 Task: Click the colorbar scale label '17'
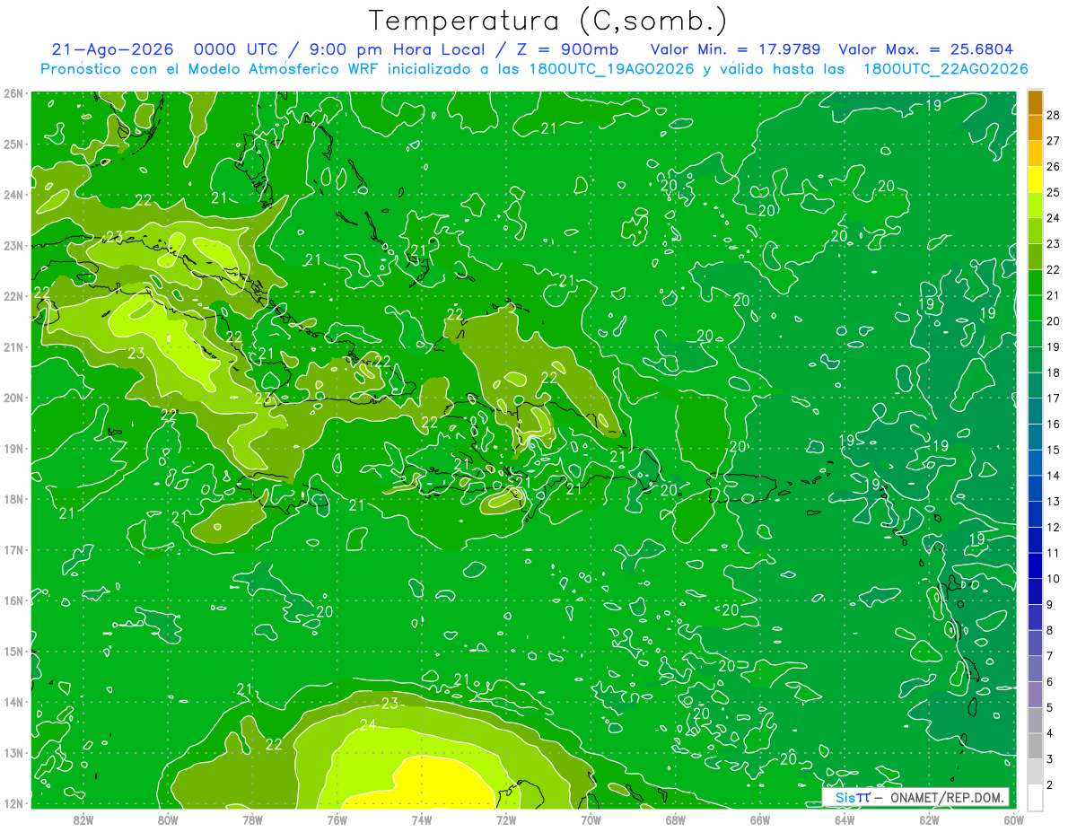pyautogui.click(x=1054, y=398)
